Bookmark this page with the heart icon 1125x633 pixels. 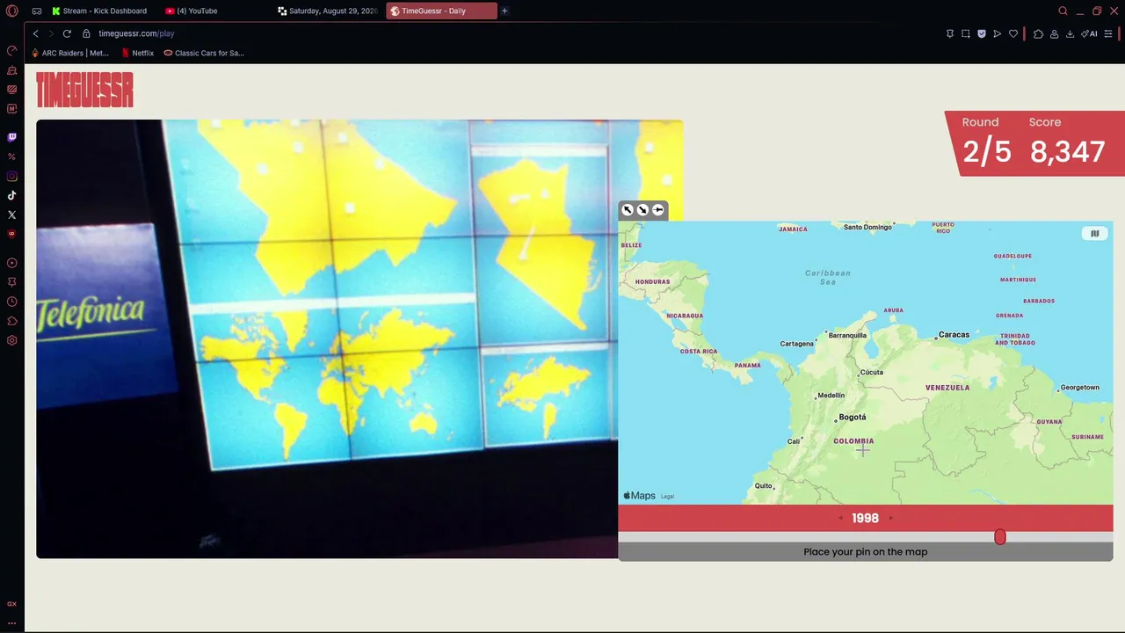[1013, 33]
